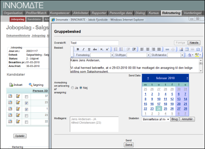
Task: Check the box for candidate 37
Action: coord(27,97)
